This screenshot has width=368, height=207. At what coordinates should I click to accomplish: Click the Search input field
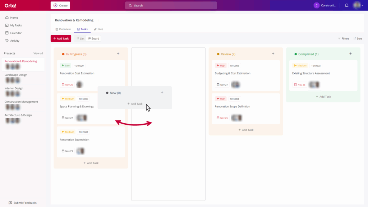click(171, 5)
